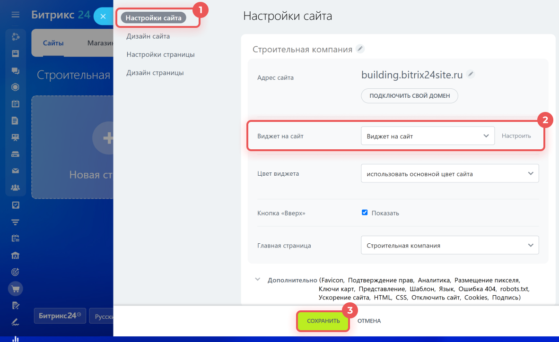The height and width of the screenshot is (342, 559).
Task: Open the funnel filter sidebar icon
Action: click(16, 222)
